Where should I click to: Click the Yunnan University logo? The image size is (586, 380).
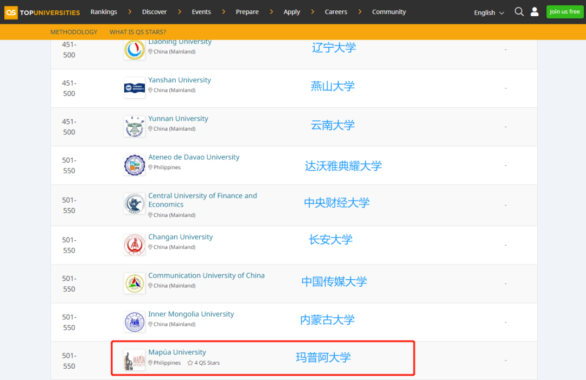point(135,126)
